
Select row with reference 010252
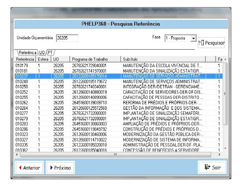click(x=119, y=92)
